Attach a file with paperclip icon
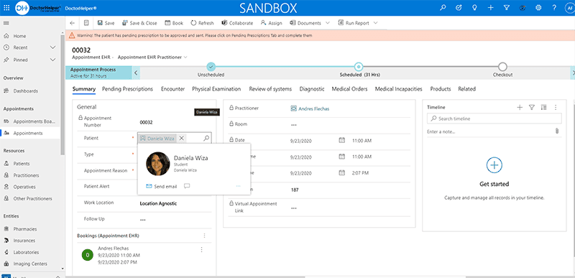 click(x=556, y=131)
